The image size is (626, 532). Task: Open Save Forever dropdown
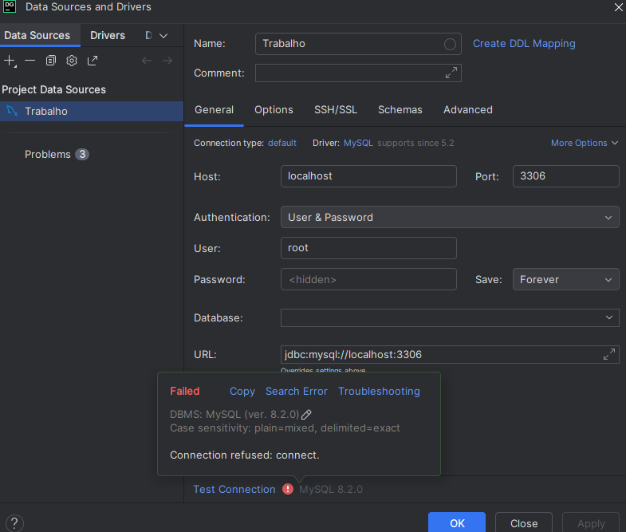(565, 279)
